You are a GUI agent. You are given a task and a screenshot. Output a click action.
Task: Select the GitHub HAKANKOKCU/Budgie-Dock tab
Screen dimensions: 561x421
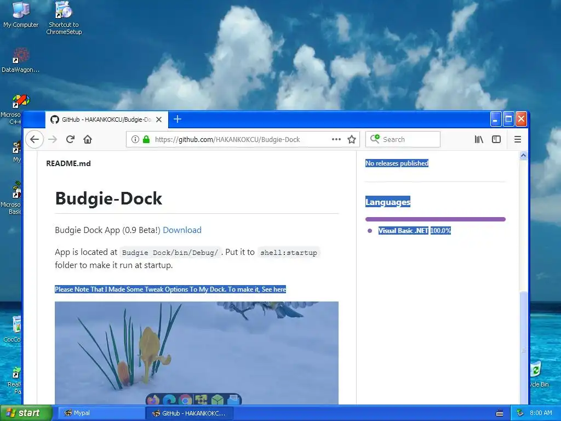[106, 120]
